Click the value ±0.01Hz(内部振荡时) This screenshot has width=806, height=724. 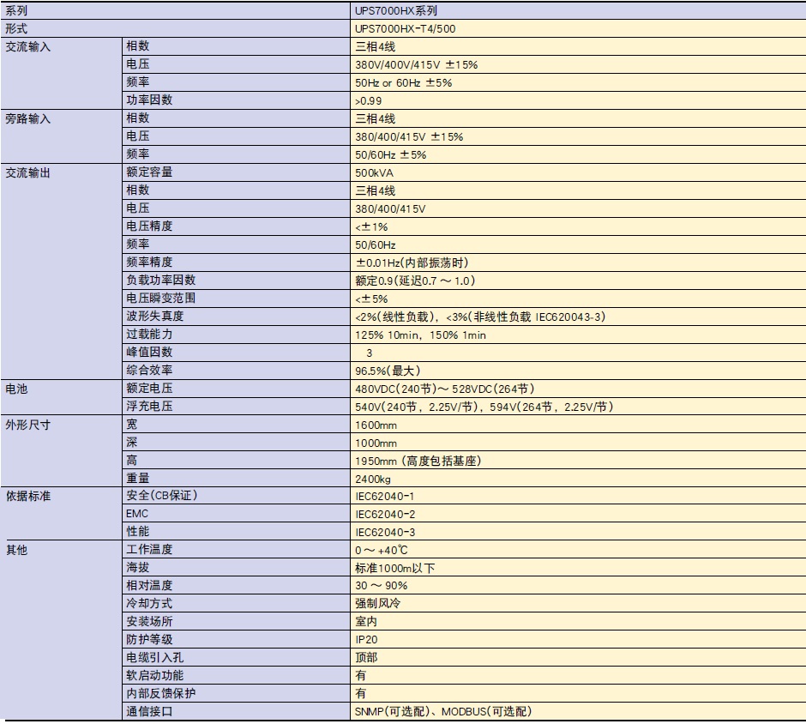pos(412,262)
